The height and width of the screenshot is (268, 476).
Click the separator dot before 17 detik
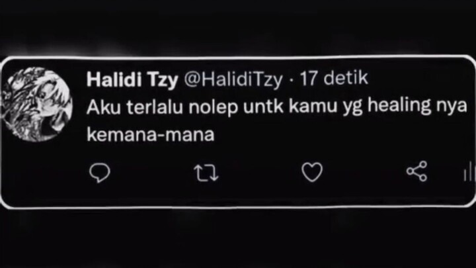pos(292,81)
